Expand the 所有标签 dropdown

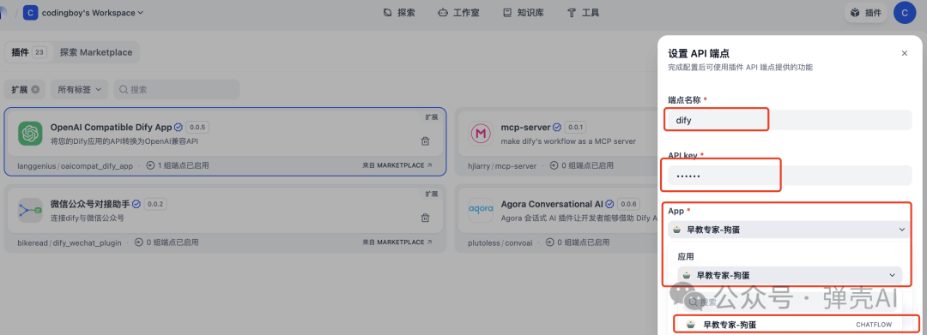(x=79, y=90)
